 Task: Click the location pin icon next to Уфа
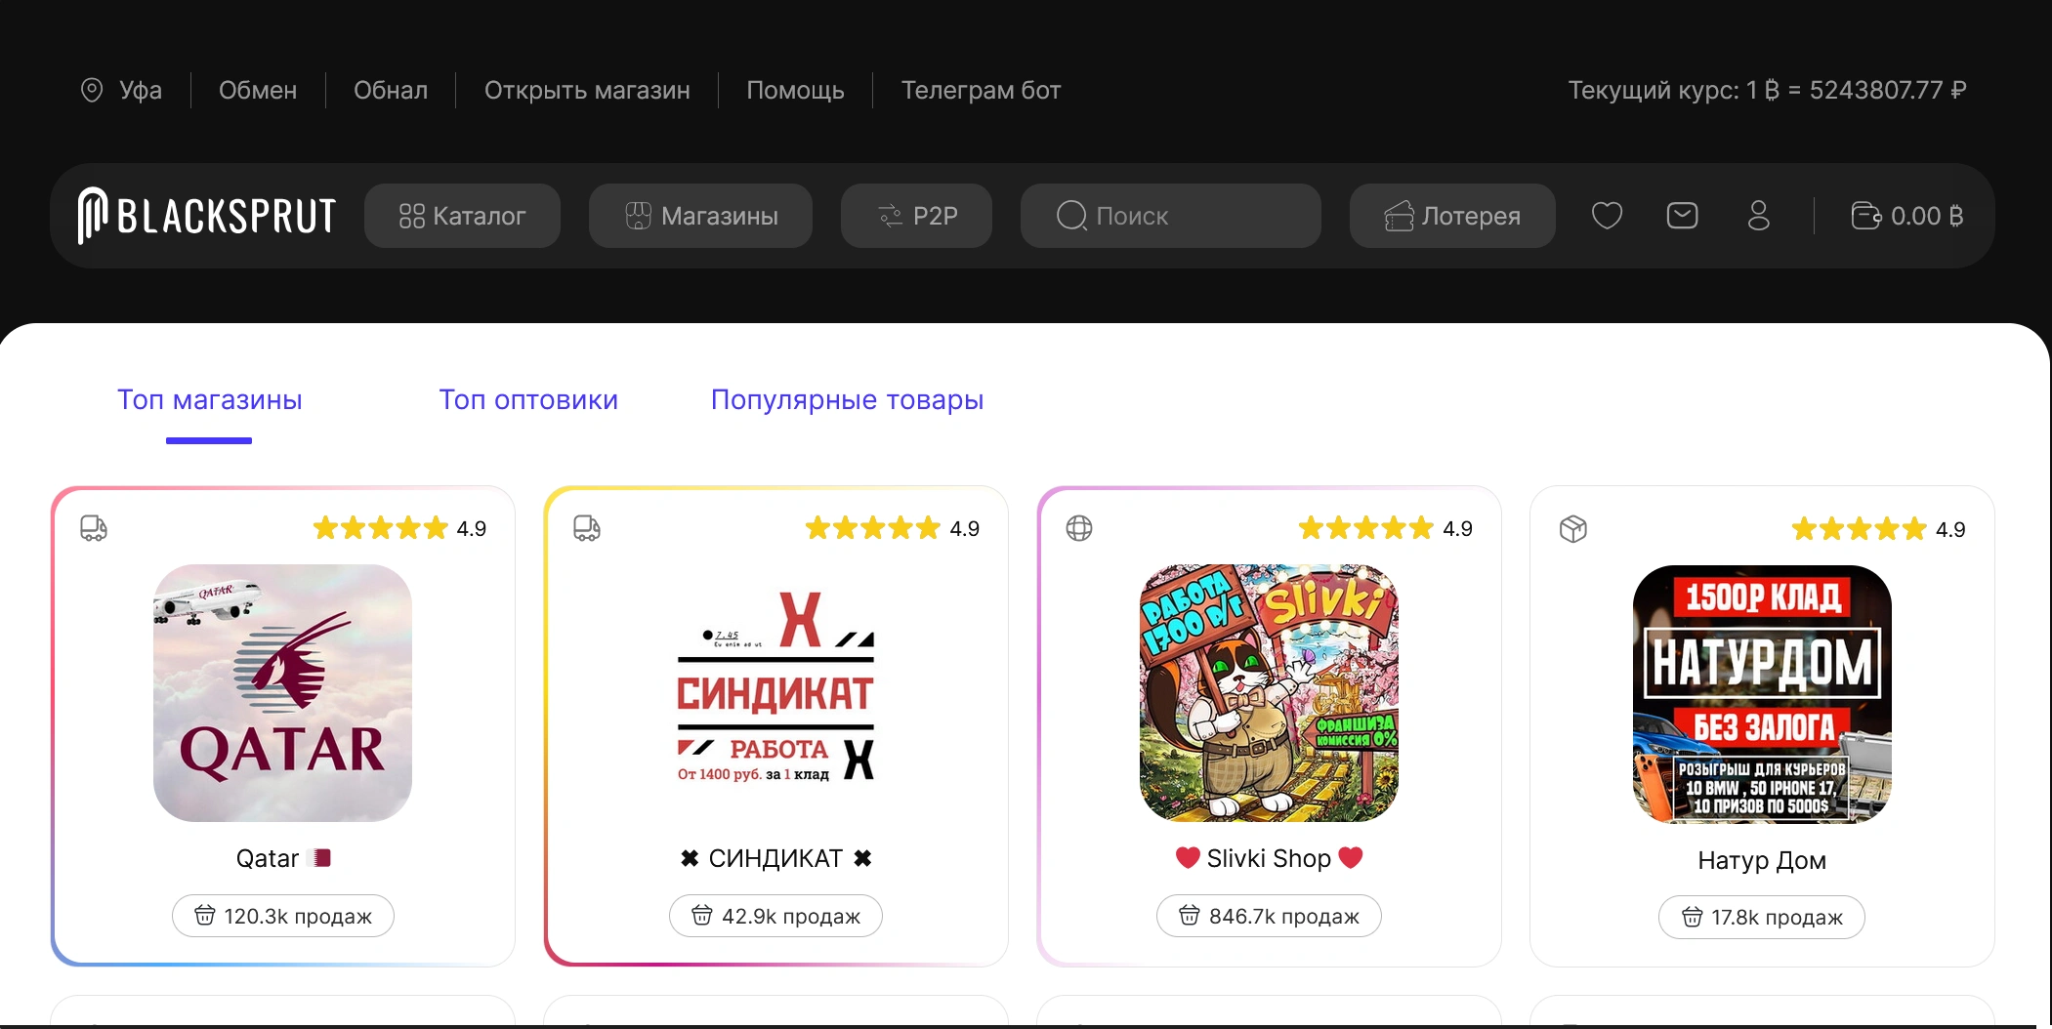(91, 90)
